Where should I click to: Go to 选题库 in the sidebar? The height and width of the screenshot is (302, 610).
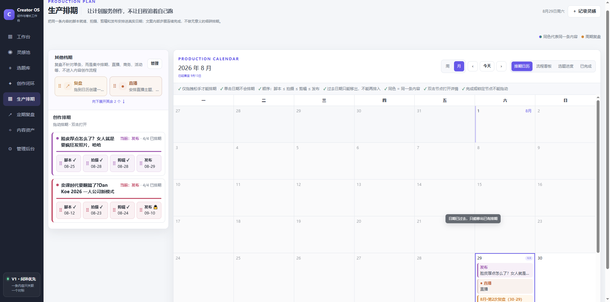[x=22, y=68]
